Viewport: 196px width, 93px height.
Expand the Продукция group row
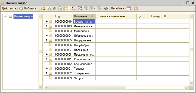tap(47, 50)
